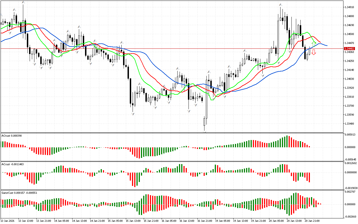
Task: Click the current price label 1.34402
Action: click(350, 49)
